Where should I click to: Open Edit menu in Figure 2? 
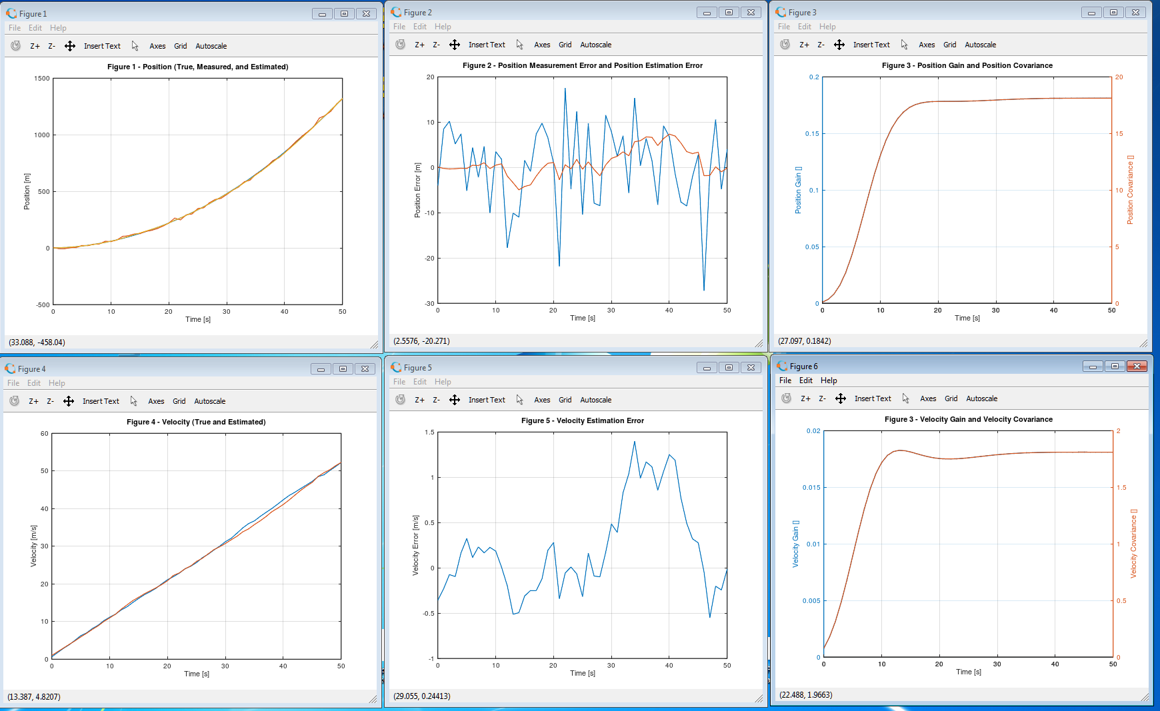[419, 27]
